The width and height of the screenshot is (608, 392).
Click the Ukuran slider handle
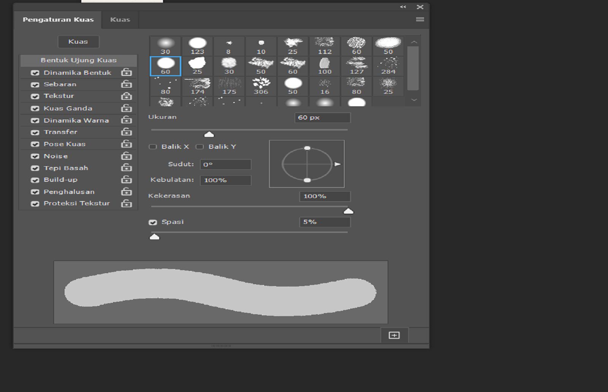[209, 134]
